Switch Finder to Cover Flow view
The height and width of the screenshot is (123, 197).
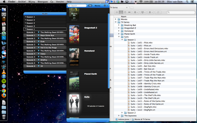129,12
